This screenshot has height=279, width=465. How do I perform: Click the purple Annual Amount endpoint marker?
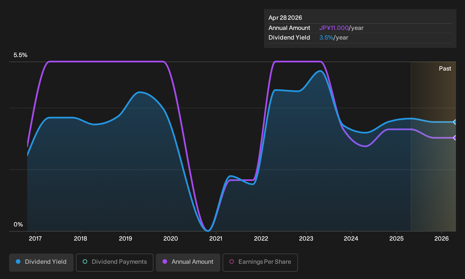coord(455,138)
